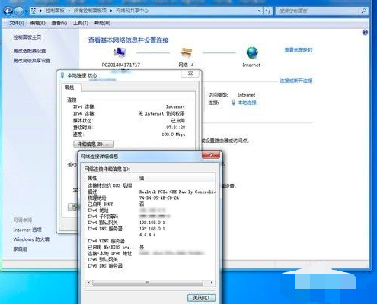Open 更改高级共享设置 link
This screenshot has width=377, height=304.
click(x=32, y=61)
